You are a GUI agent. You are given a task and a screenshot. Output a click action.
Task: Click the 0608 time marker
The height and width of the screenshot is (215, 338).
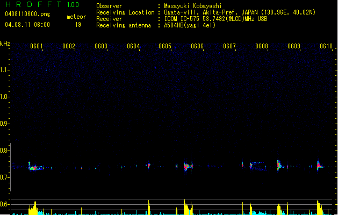[262, 46]
